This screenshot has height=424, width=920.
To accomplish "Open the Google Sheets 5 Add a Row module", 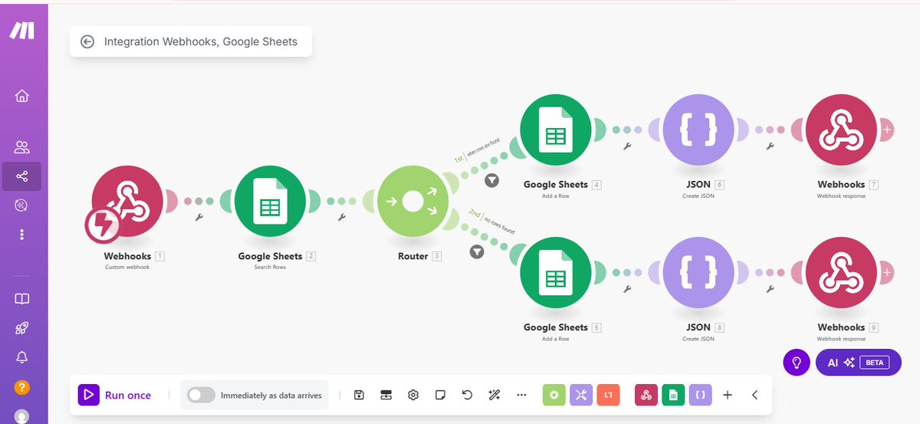I will (x=555, y=273).
